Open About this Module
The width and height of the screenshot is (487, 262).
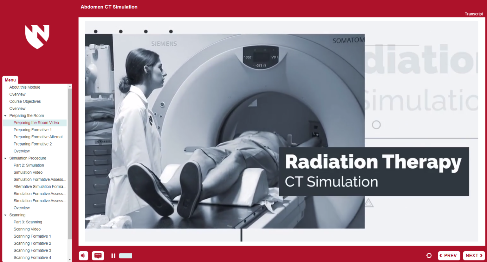(25, 87)
